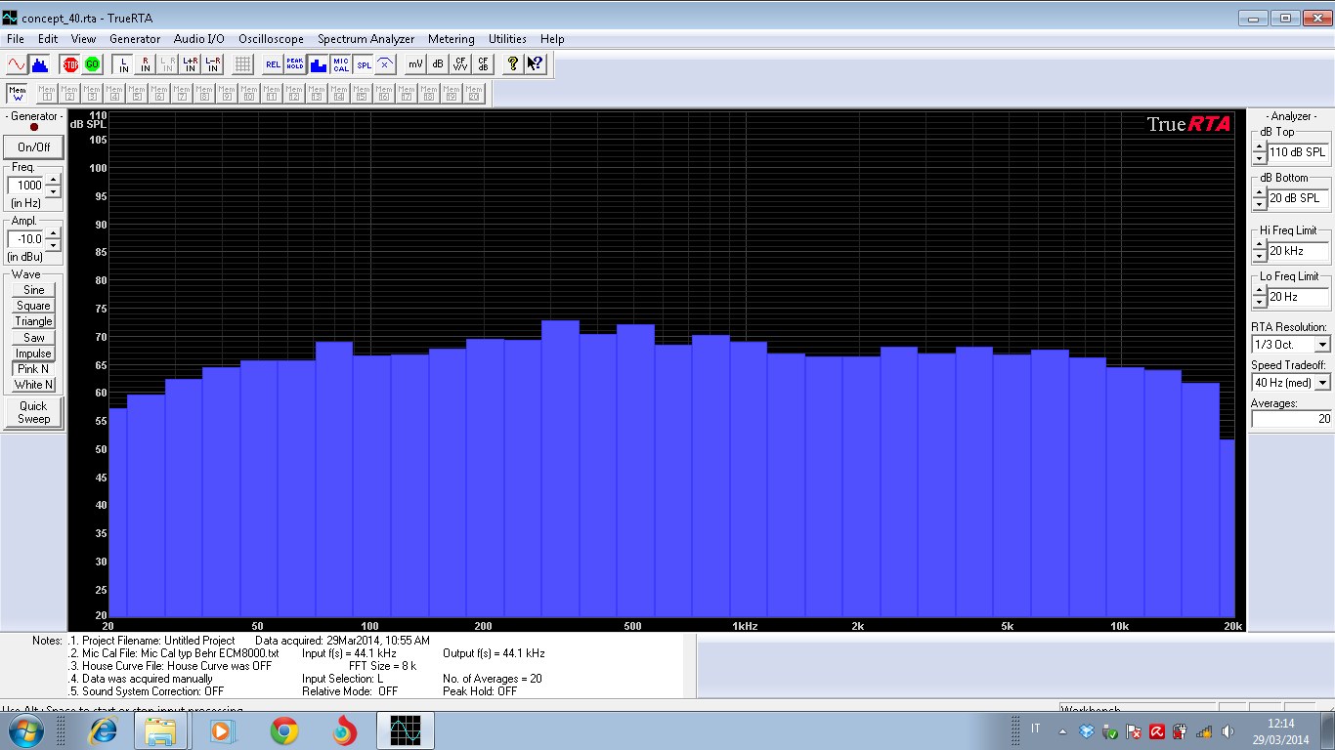
Task: Click the yellow question mark help icon
Action: click(x=512, y=64)
